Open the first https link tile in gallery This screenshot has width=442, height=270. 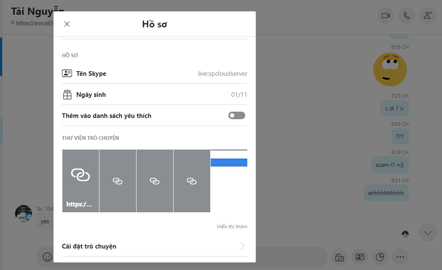pos(80,181)
